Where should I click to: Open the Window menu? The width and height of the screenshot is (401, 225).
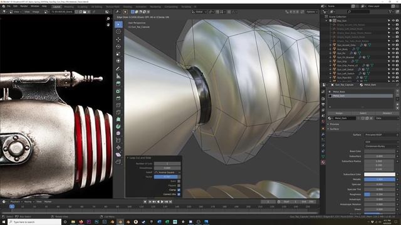click(35, 6)
